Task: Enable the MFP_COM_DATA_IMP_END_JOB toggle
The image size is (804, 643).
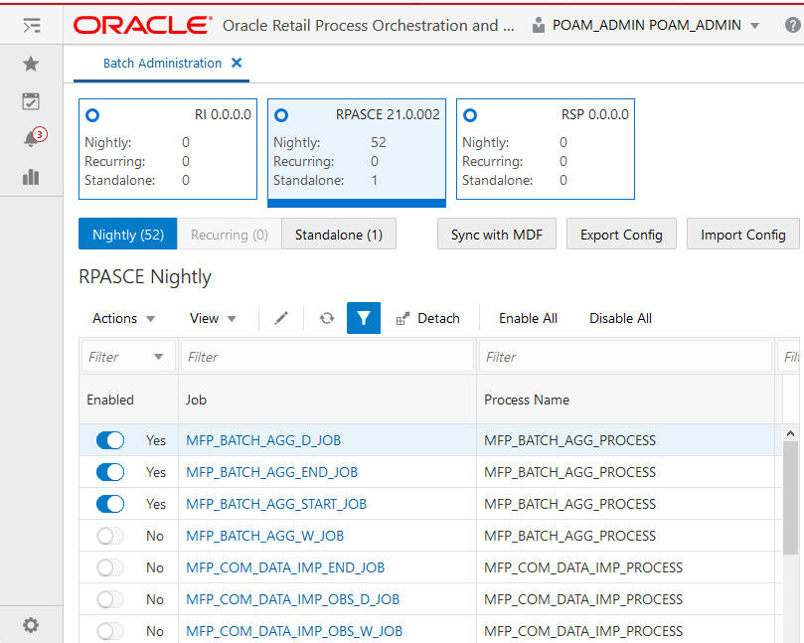Action: pyautogui.click(x=110, y=567)
